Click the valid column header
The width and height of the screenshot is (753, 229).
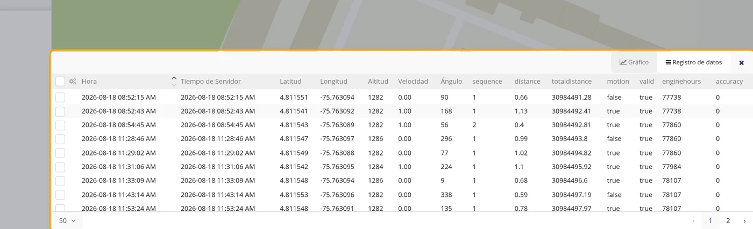[647, 82]
